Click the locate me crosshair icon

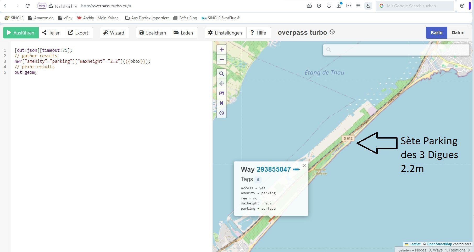pyautogui.click(x=221, y=83)
